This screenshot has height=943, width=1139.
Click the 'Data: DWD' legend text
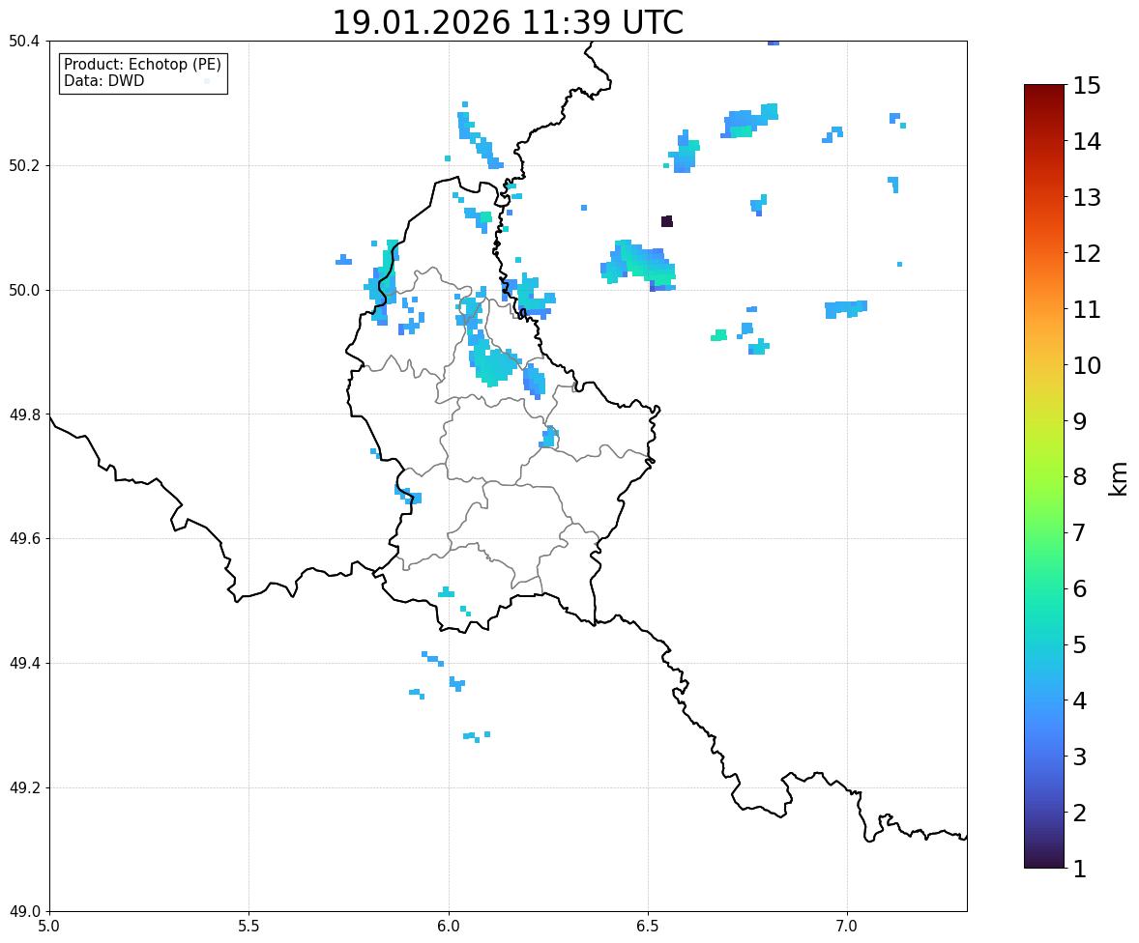coord(103,80)
